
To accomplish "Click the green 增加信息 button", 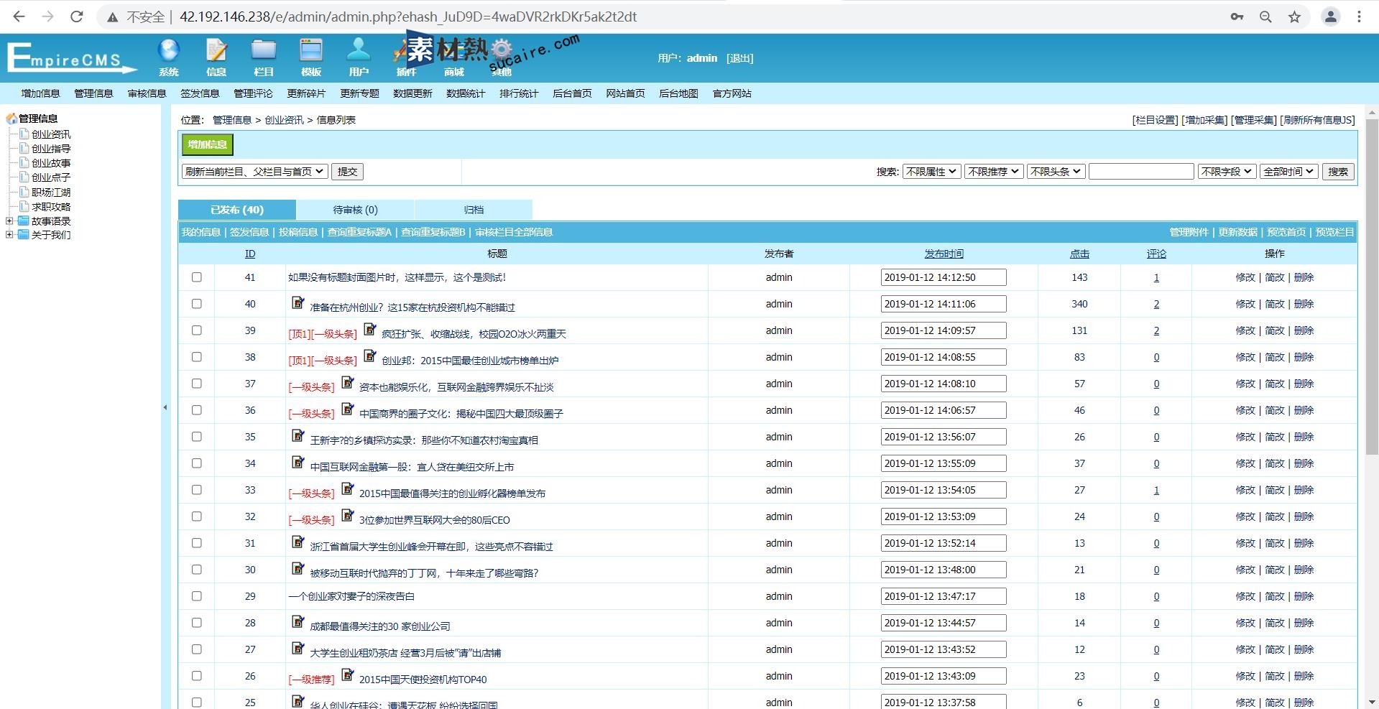I will tap(207, 144).
